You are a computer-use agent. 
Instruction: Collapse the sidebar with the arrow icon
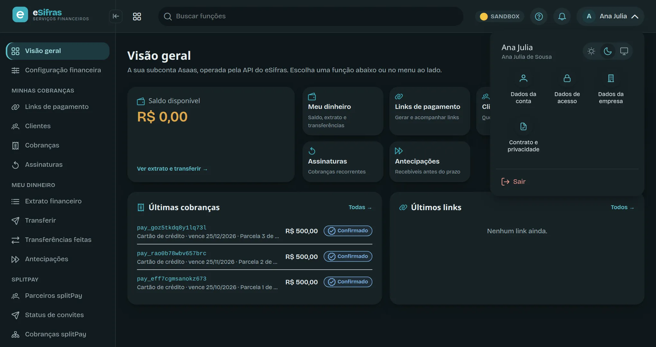116,16
